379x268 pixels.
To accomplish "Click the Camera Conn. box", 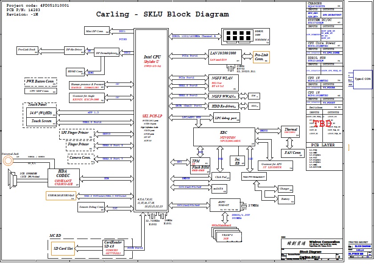I will click(81, 159).
